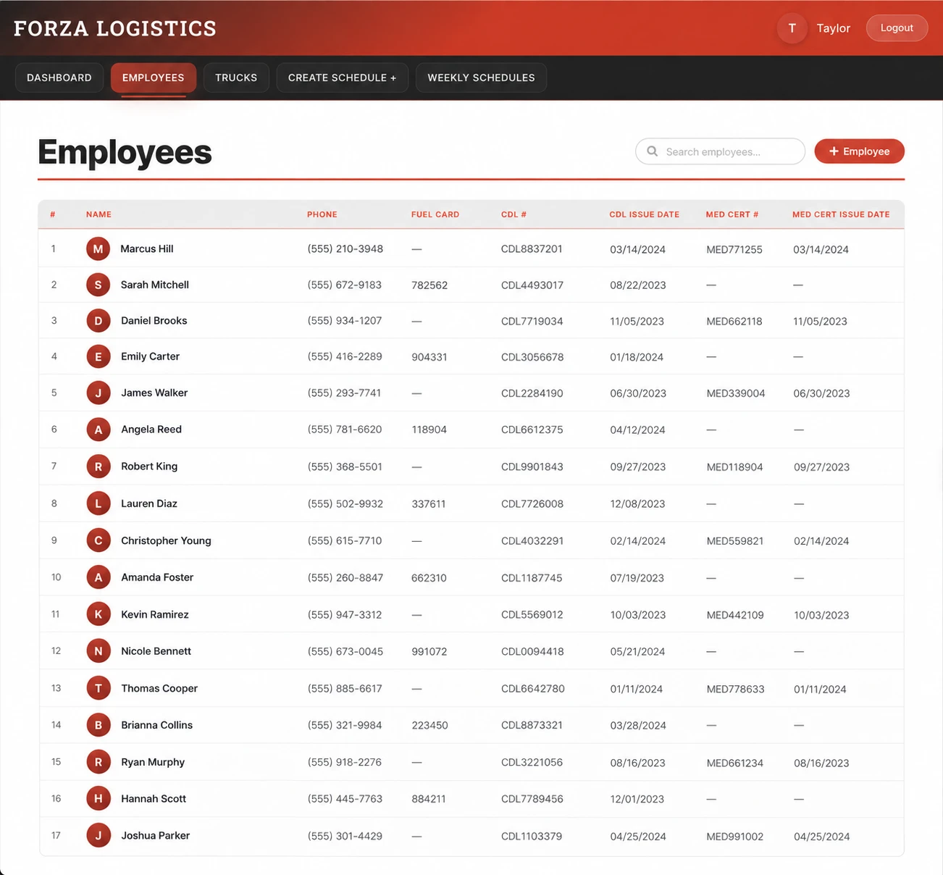
Task: Click the Name column header
Action: pyautogui.click(x=99, y=214)
